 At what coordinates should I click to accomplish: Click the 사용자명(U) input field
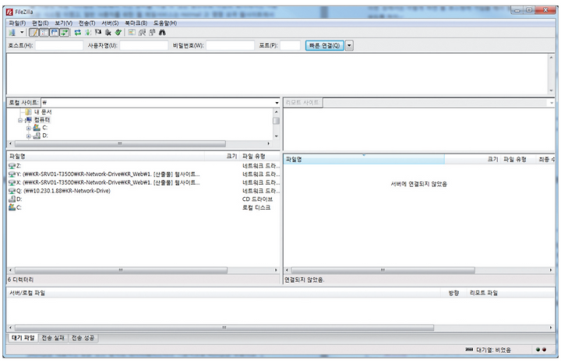pyautogui.click(x=144, y=45)
